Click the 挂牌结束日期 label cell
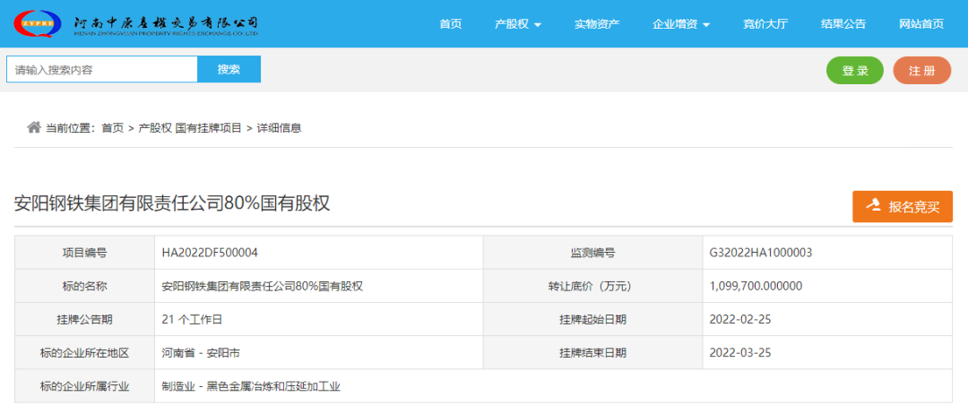Image resolution: width=968 pixels, height=414 pixels. [x=592, y=352]
